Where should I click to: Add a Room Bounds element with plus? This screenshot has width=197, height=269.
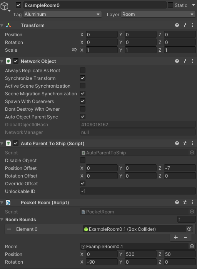[175, 237]
